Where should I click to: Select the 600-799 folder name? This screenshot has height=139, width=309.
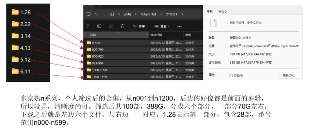point(98,49)
